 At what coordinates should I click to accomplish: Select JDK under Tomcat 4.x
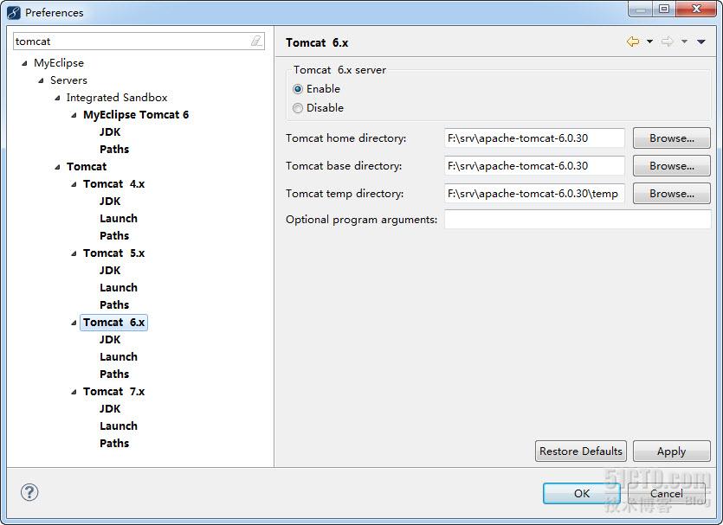tap(110, 202)
